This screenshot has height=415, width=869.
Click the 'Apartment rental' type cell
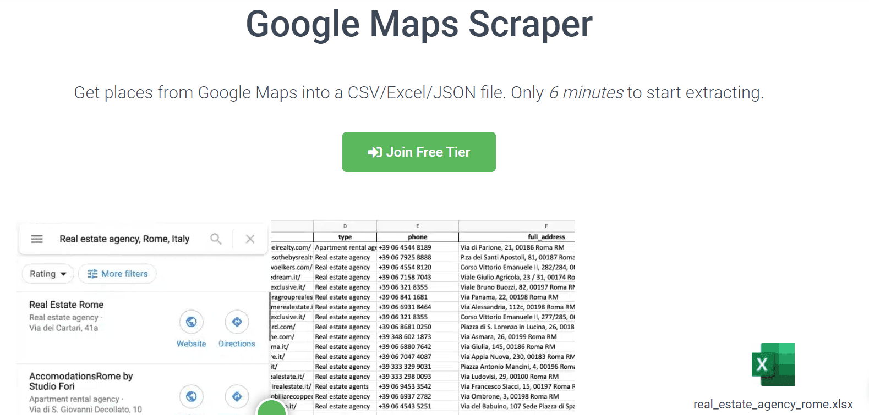(345, 247)
